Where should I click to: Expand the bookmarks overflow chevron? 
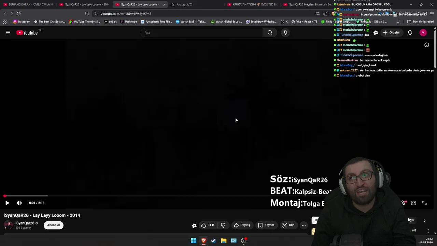coord(398,22)
